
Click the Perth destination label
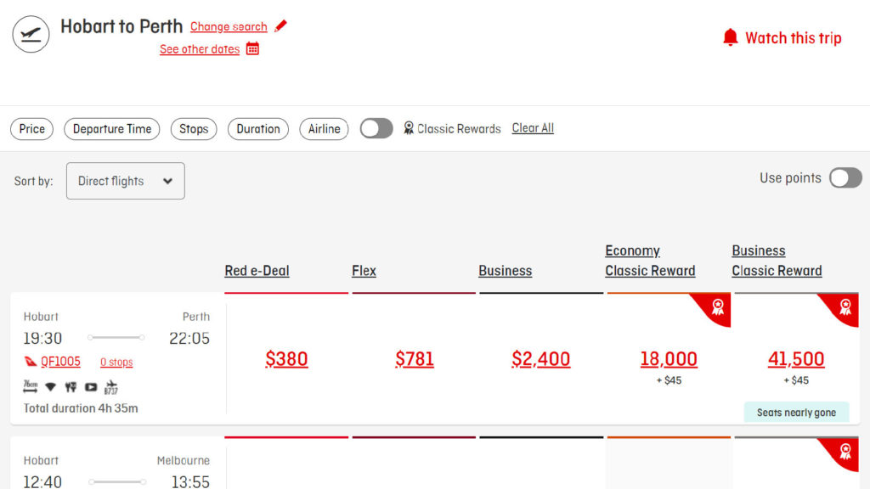click(196, 317)
